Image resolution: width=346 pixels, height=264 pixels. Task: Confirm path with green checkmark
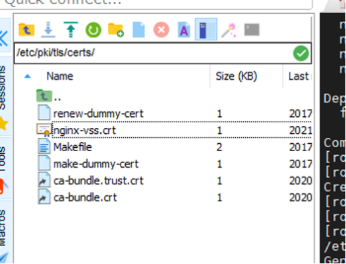301,53
